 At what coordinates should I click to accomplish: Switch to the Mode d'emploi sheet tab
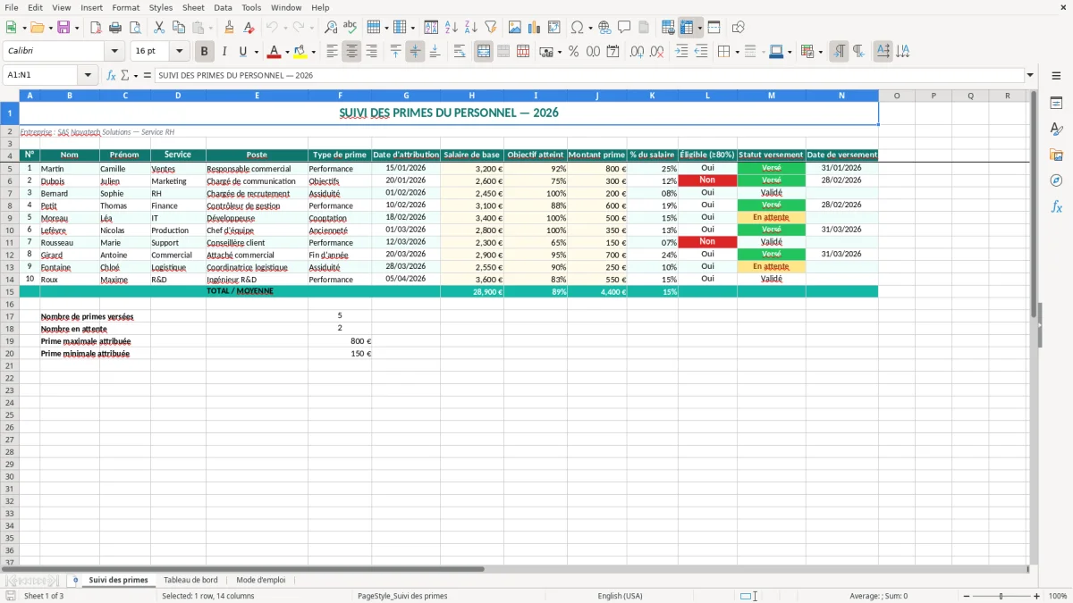[260, 580]
